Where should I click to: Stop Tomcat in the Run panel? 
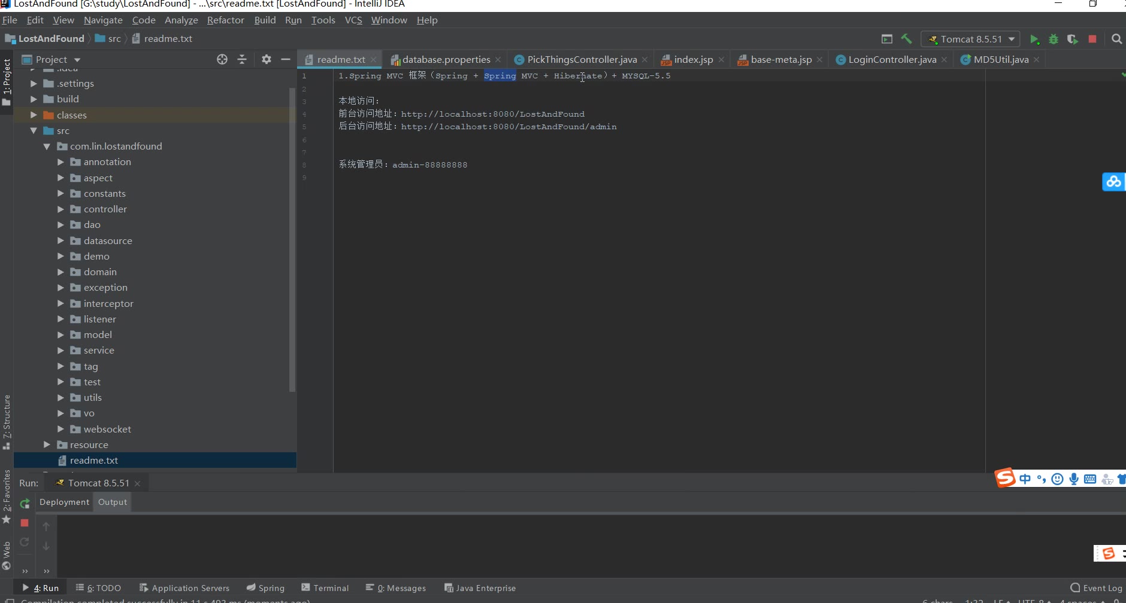[25, 523]
